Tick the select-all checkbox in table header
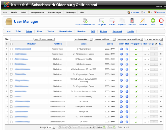 [11, 44]
